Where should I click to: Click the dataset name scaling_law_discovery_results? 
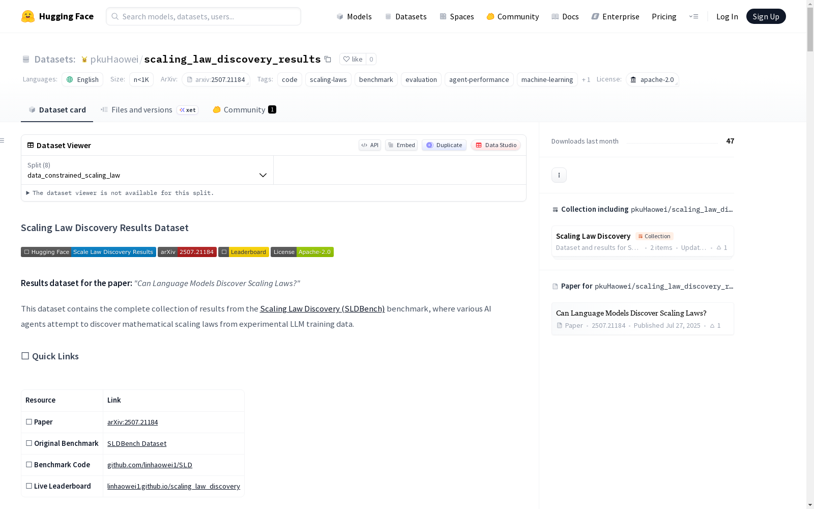pos(232,59)
